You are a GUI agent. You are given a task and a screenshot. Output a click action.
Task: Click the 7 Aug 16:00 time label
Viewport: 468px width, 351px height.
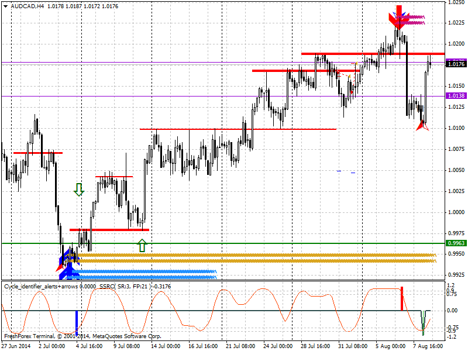click(428, 346)
